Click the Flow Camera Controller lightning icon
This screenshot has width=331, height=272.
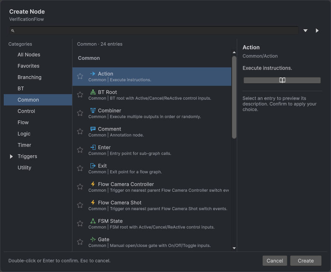(93, 184)
